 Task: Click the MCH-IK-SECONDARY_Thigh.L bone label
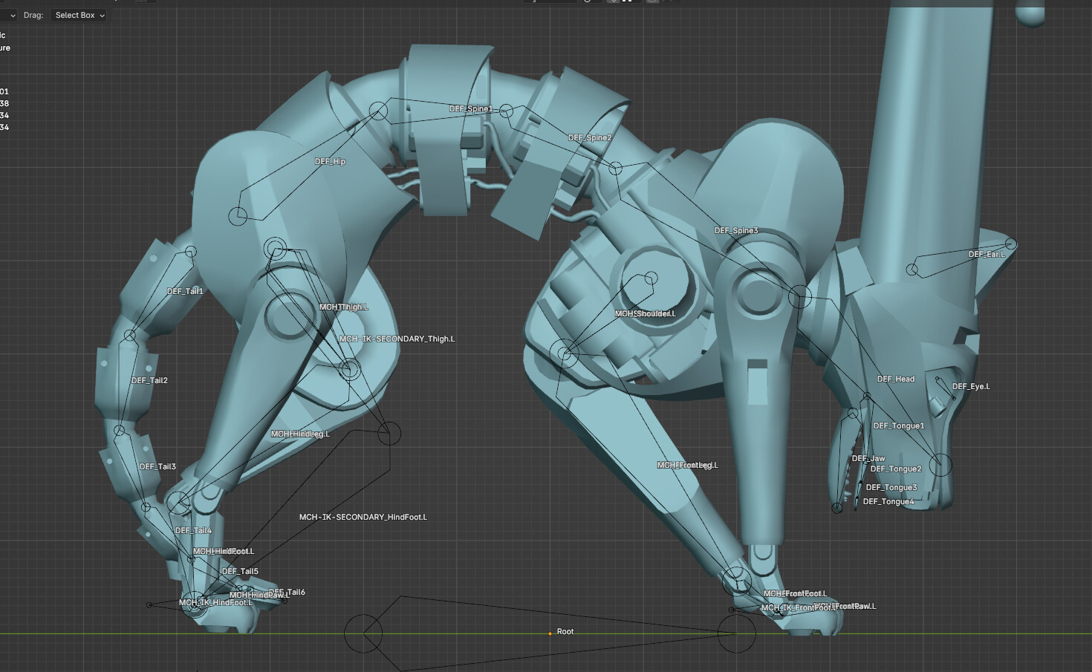pos(397,339)
